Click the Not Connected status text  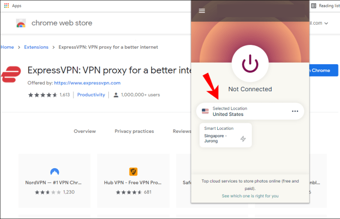click(x=250, y=89)
